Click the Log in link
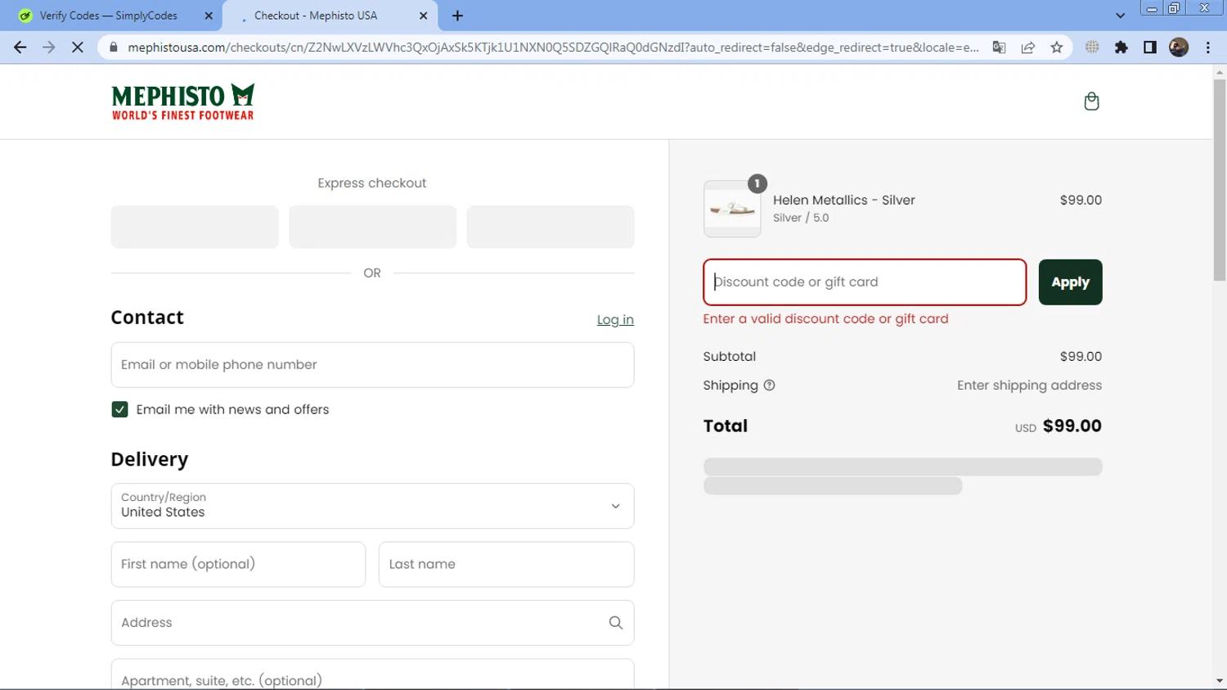1227x690 pixels. coord(615,320)
